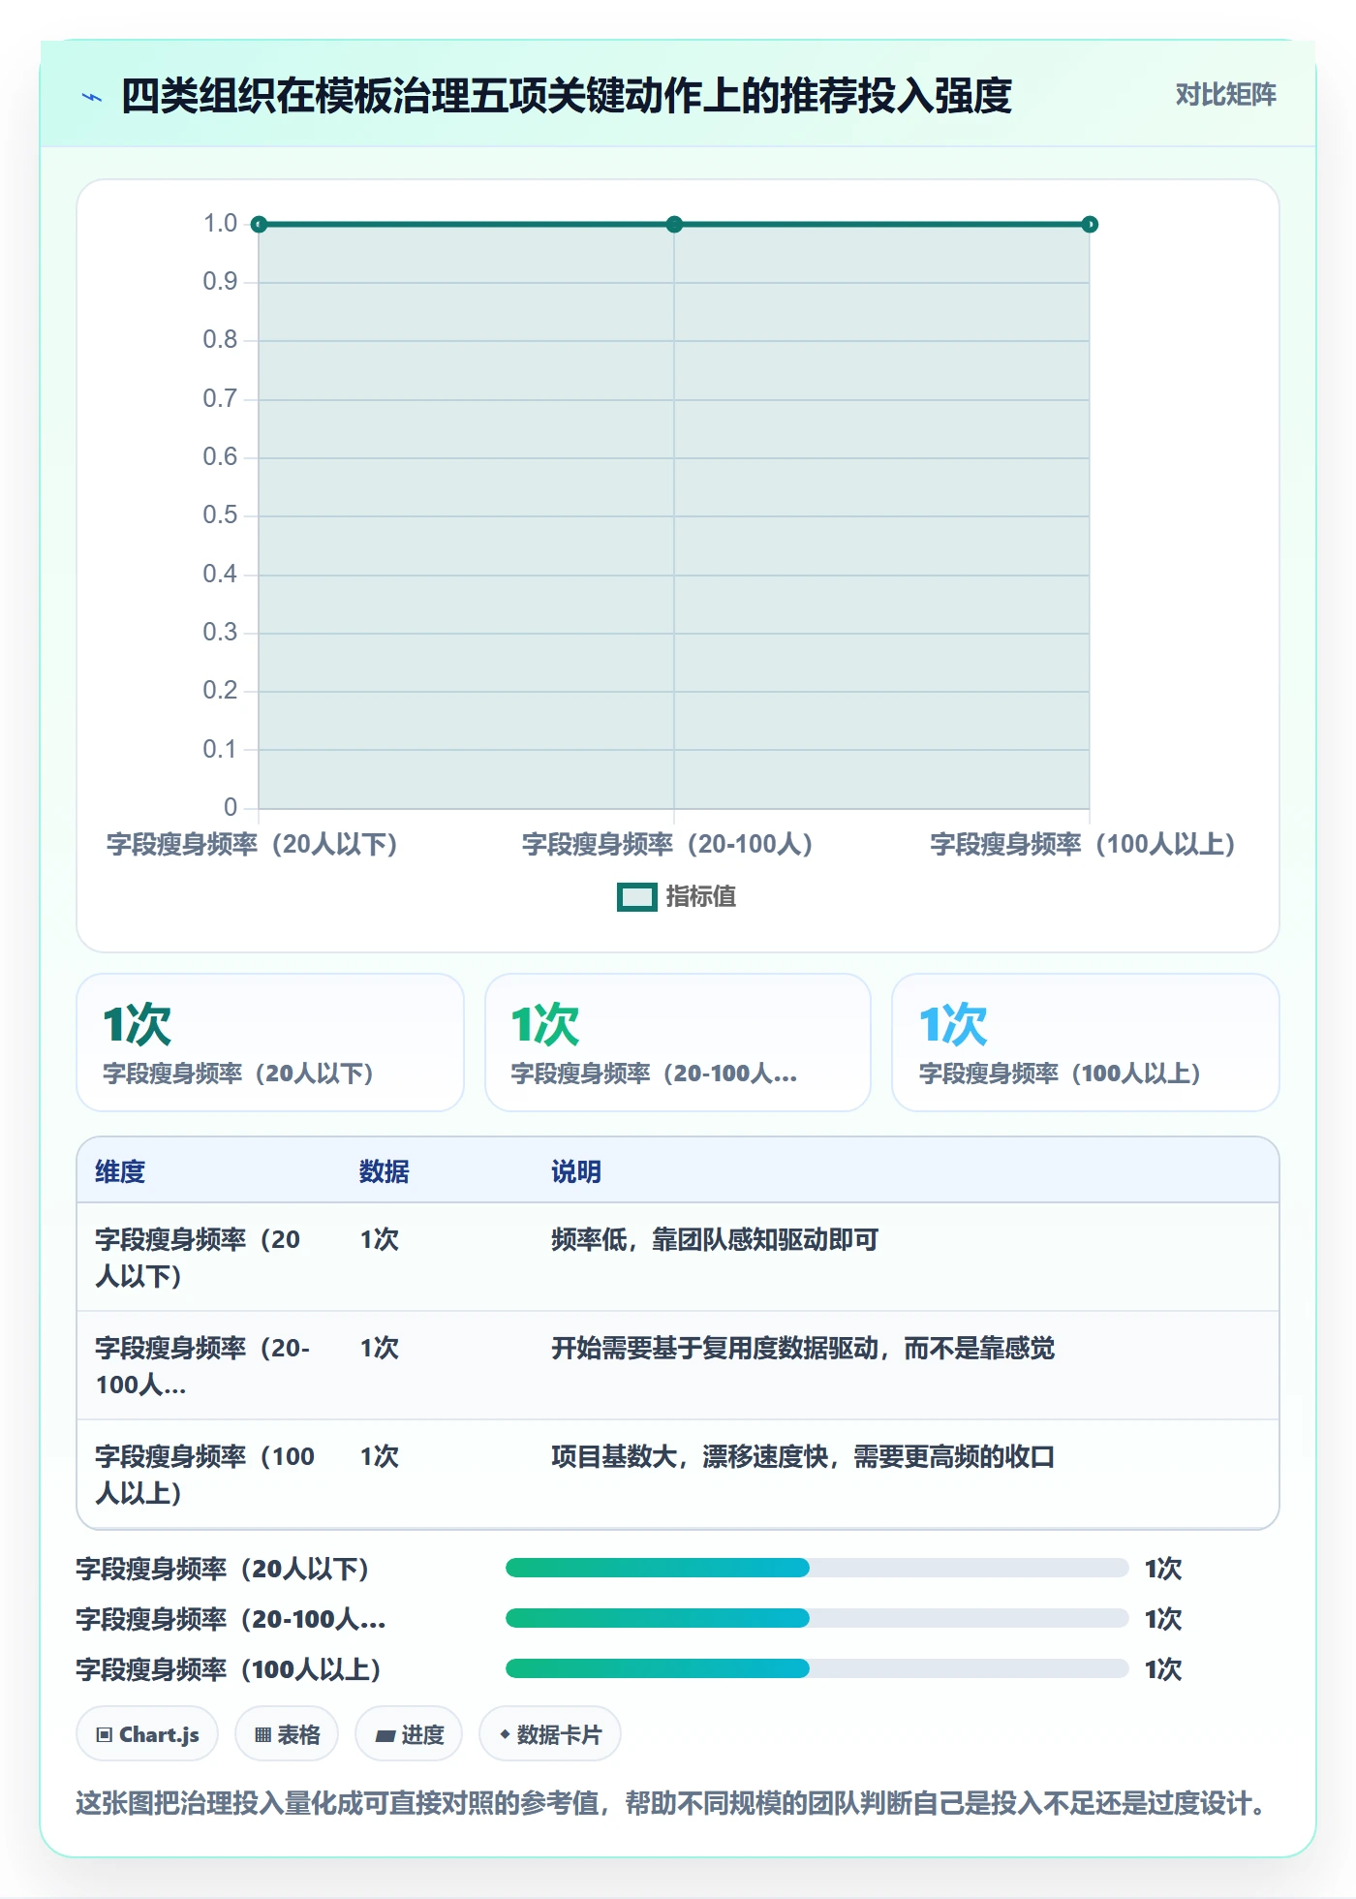Click the chart data point for 20人以下
1356x1899 pixels.
259,225
